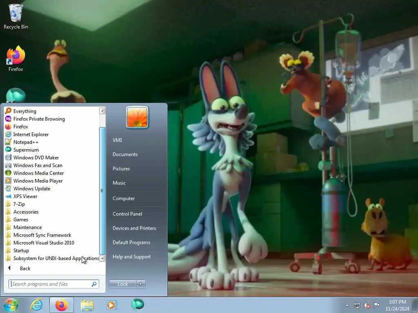Open Supermium browser from programs list
The image size is (418, 313).
(26, 150)
